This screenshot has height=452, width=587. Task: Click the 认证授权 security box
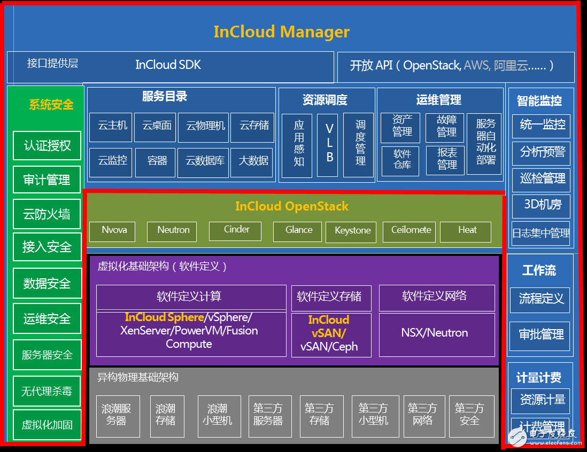[x=47, y=145]
